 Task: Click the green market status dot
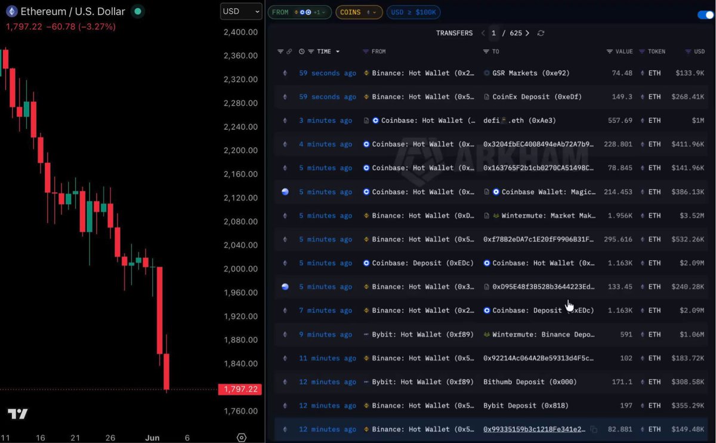[x=138, y=11]
